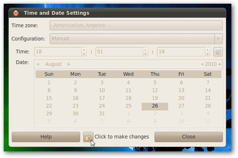
Task: Select August 25 in the calendar
Action: pos(128,106)
